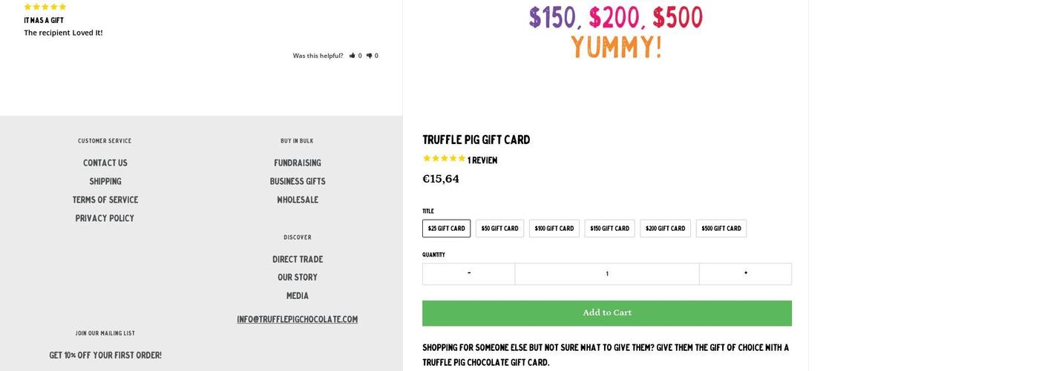
Task: Click the info@trufflepigchocolate.com email link
Action: click(x=298, y=320)
